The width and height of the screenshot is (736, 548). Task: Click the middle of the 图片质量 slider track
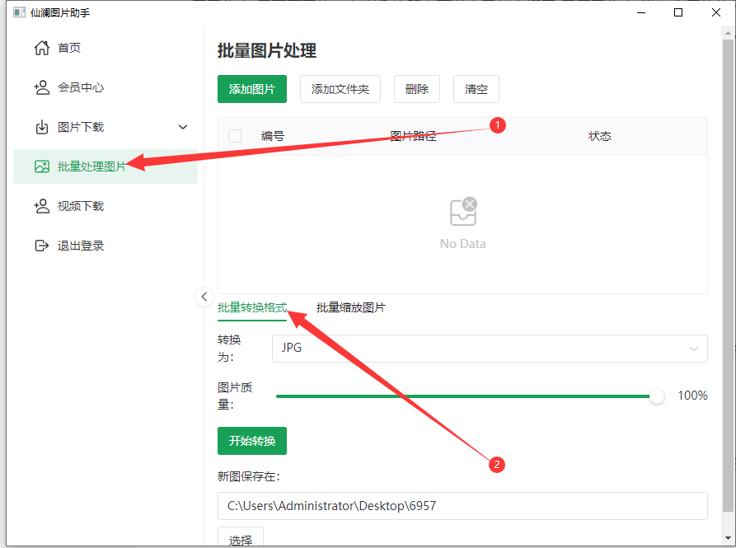(x=466, y=396)
